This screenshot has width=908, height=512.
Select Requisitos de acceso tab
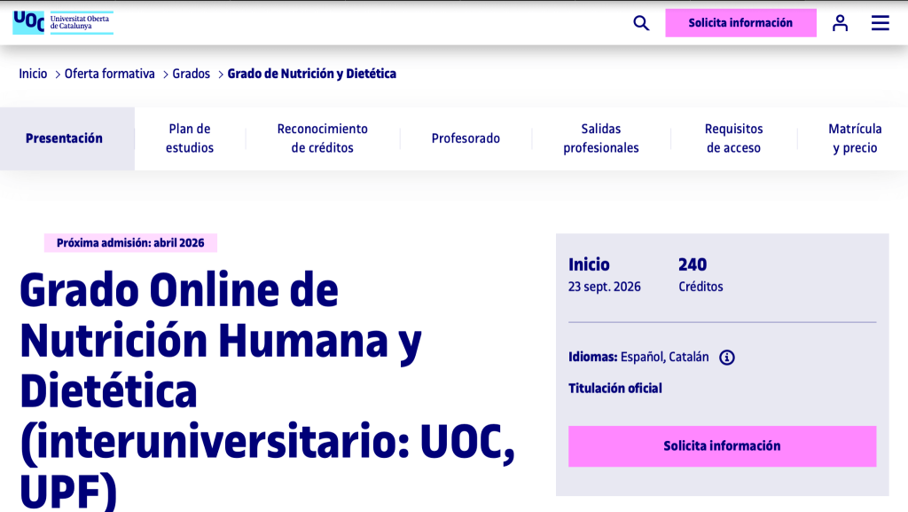click(733, 138)
